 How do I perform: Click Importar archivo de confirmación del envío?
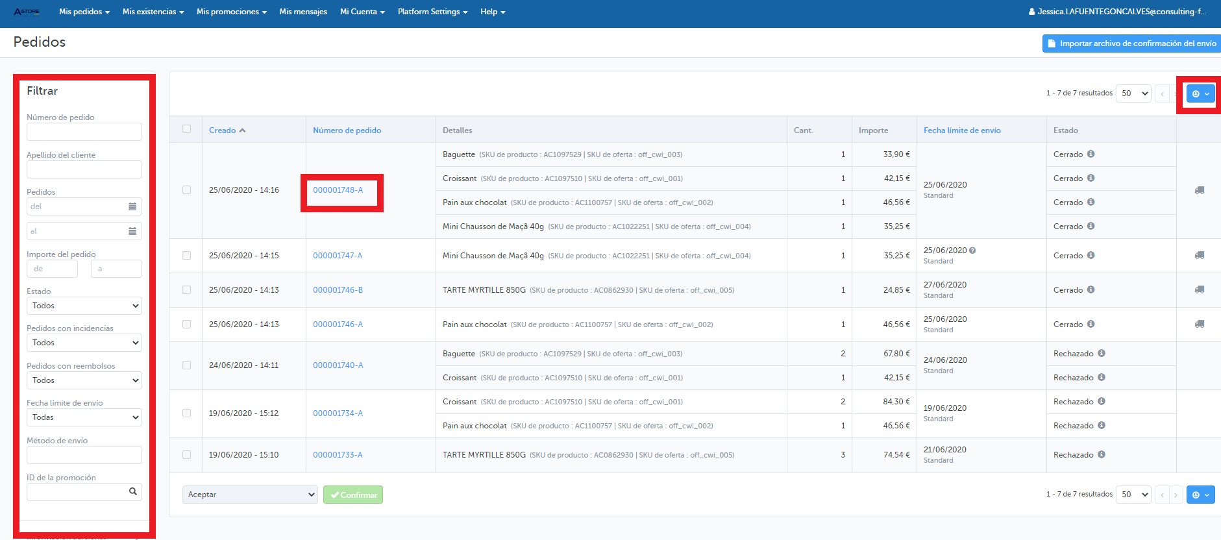tap(1131, 43)
